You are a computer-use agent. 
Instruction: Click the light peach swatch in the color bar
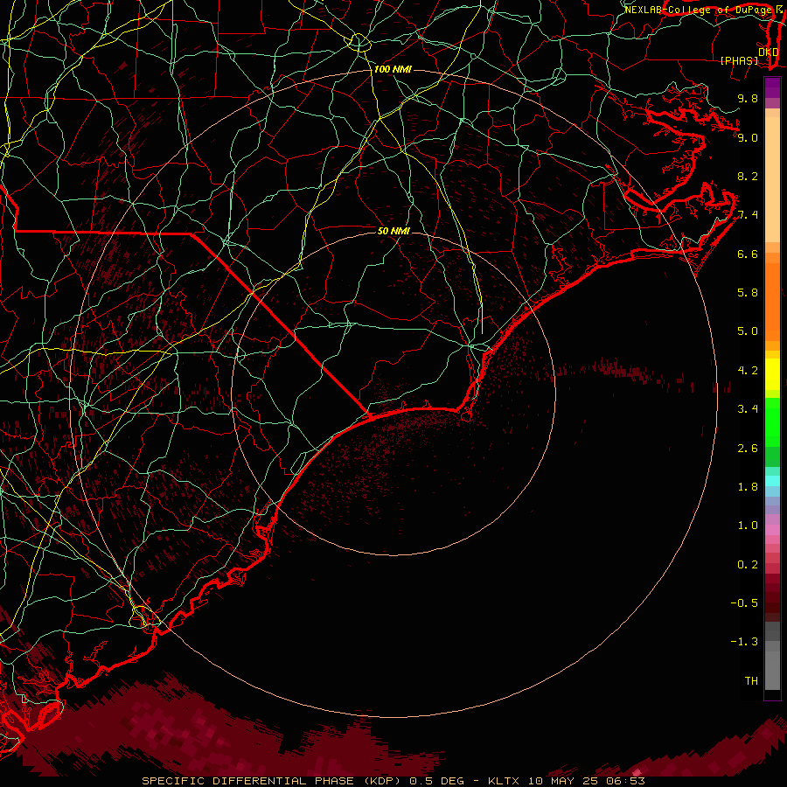[772, 181]
